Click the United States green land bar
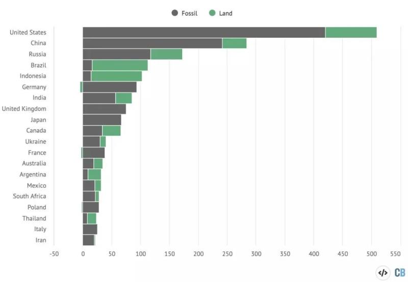 coord(351,33)
